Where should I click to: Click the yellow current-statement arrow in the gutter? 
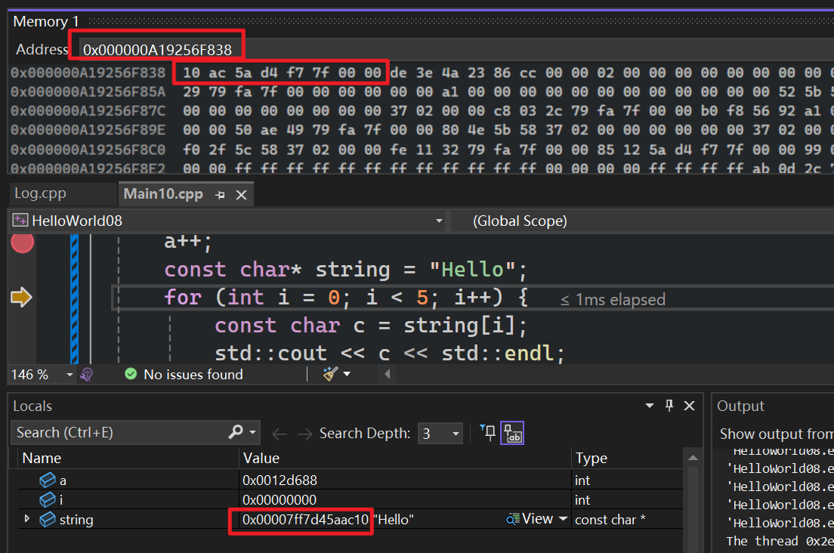21,298
